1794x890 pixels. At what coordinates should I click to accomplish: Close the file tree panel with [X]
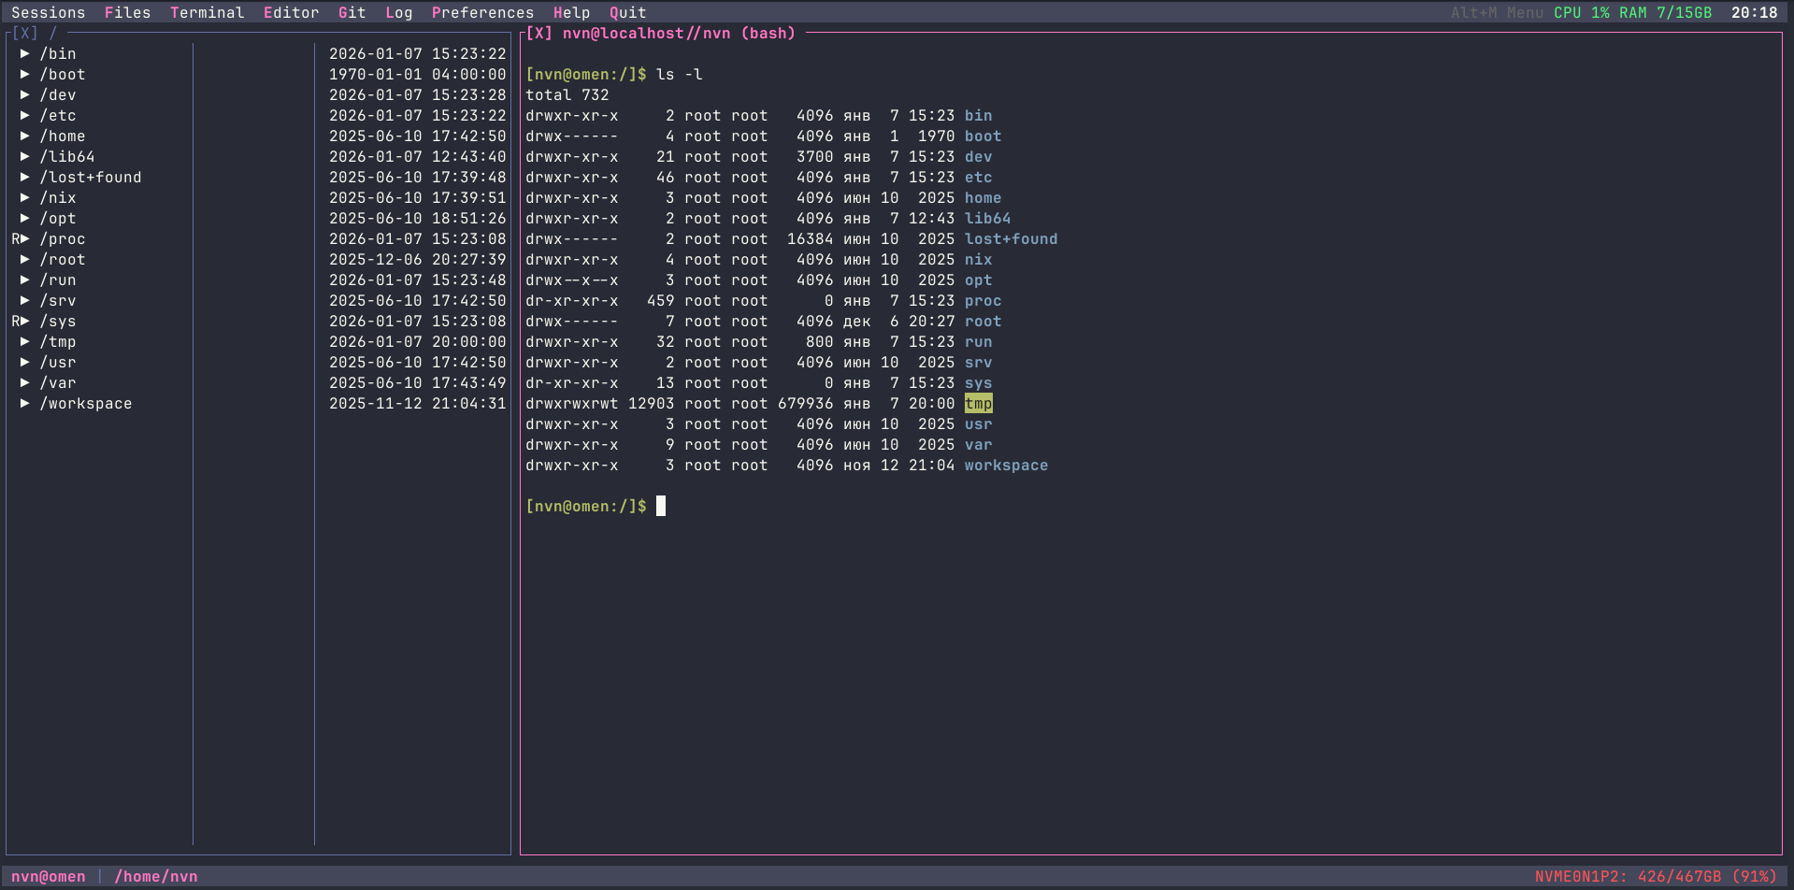point(24,33)
